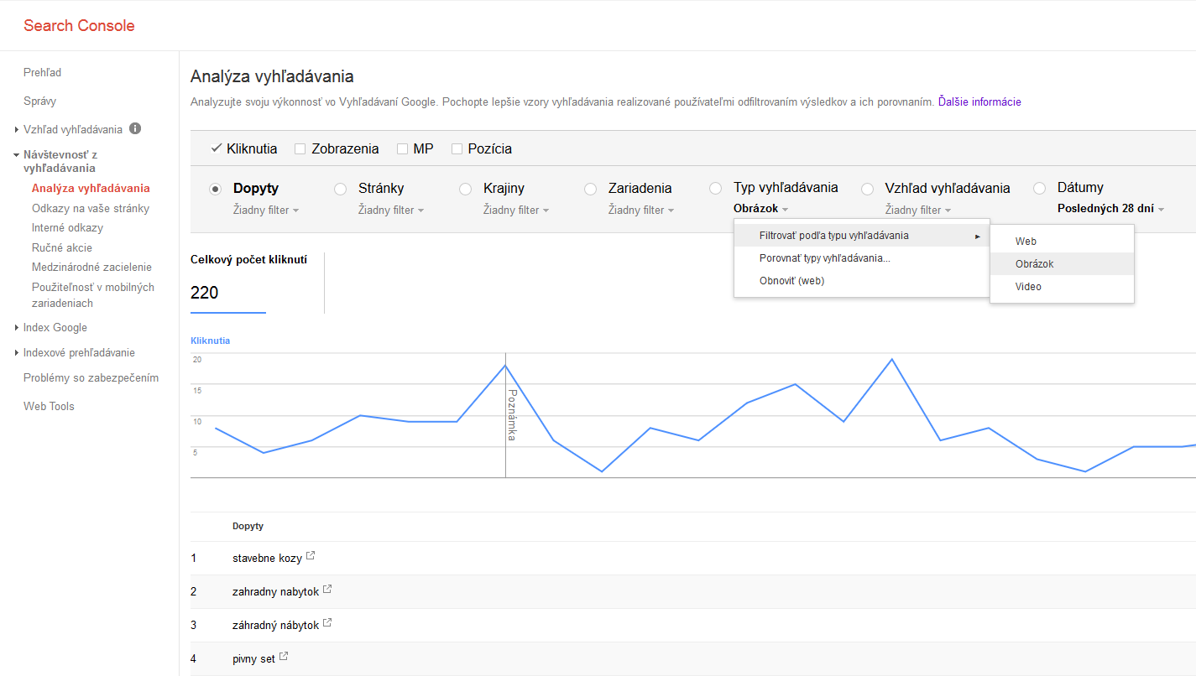Open external link icon for zahradny nabytok
The width and height of the screenshot is (1196, 676).
pos(327,590)
